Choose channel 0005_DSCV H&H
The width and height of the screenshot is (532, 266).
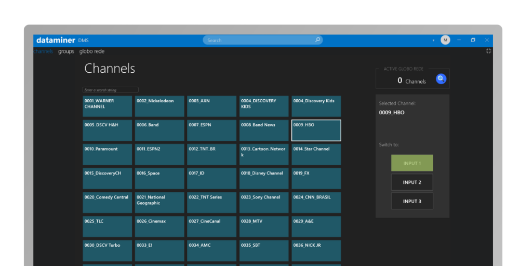(107, 130)
